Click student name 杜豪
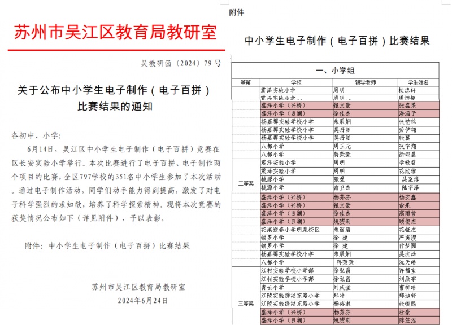Viewport: 452px width, 325px height. (x=405, y=312)
